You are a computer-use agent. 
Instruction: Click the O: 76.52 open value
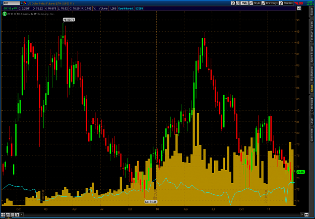tap(38, 9)
